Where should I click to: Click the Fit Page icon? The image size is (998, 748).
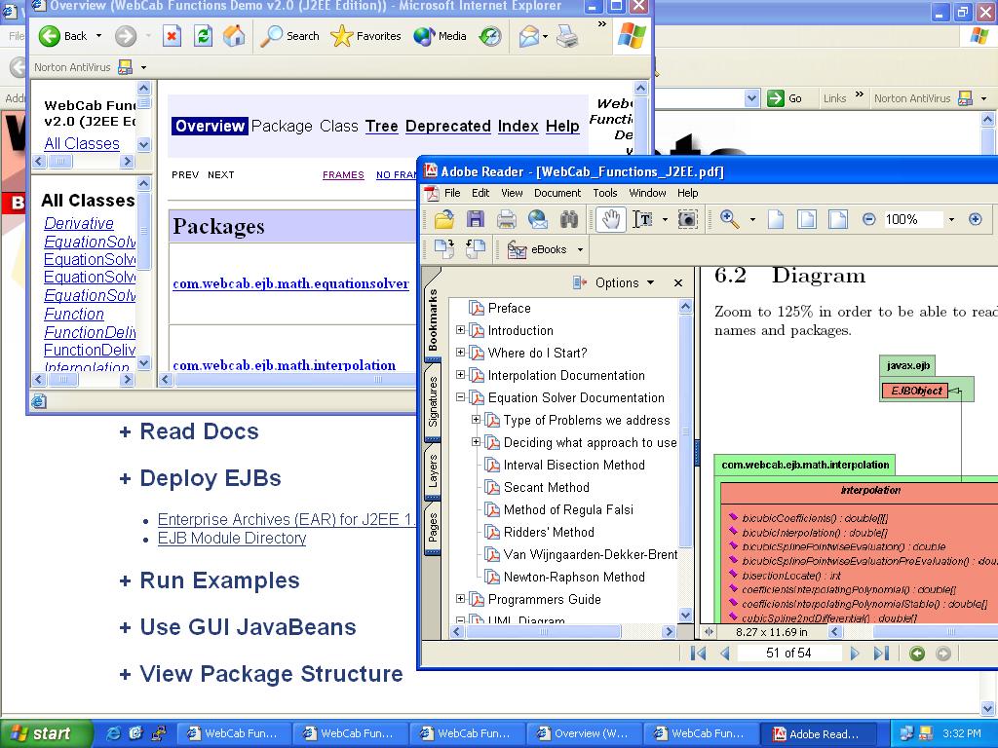pos(806,219)
